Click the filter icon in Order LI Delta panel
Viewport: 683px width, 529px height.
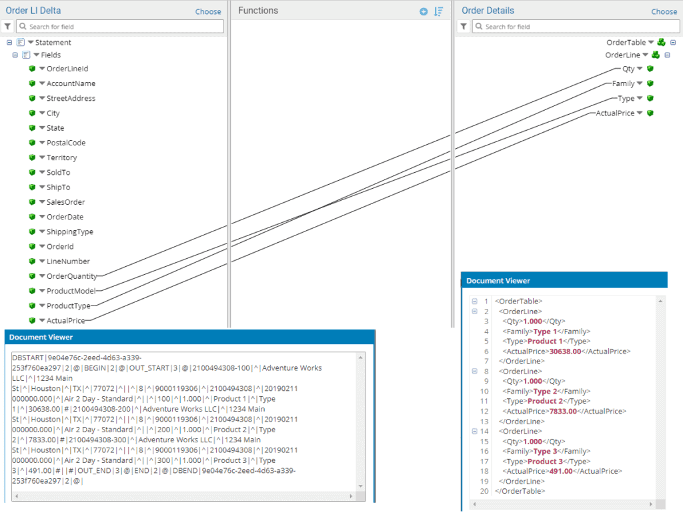7,27
